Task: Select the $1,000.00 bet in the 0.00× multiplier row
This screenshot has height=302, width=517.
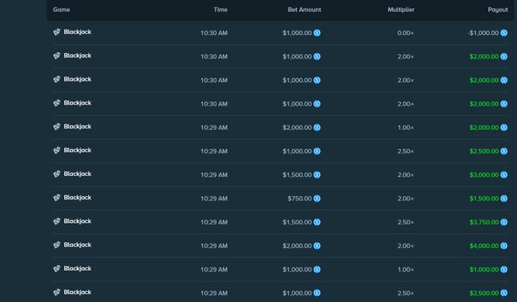Action: tap(297, 33)
